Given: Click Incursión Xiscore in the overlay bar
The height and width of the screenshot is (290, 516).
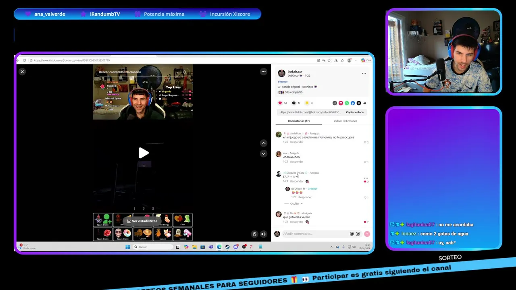Looking at the screenshot, I should tap(230, 14).
